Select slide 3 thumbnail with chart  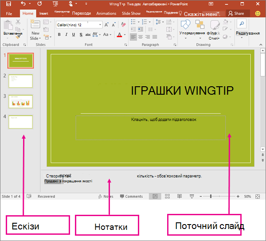point(20,101)
